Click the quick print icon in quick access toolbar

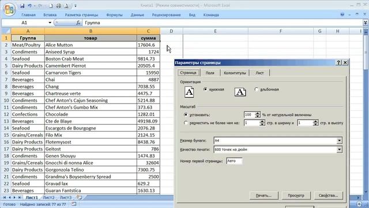click(59, 6)
